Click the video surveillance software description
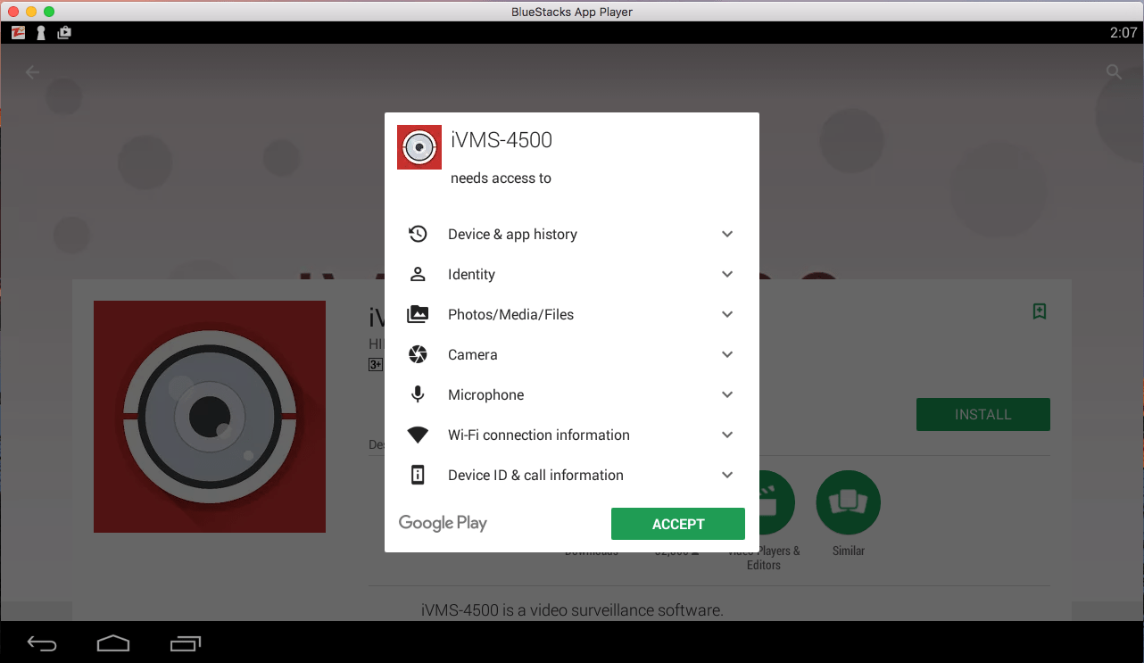 [x=572, y=610]
